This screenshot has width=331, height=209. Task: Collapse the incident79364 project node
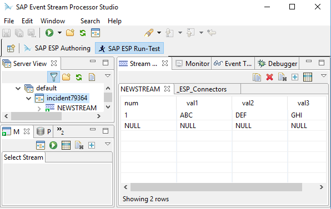[28, 98]
